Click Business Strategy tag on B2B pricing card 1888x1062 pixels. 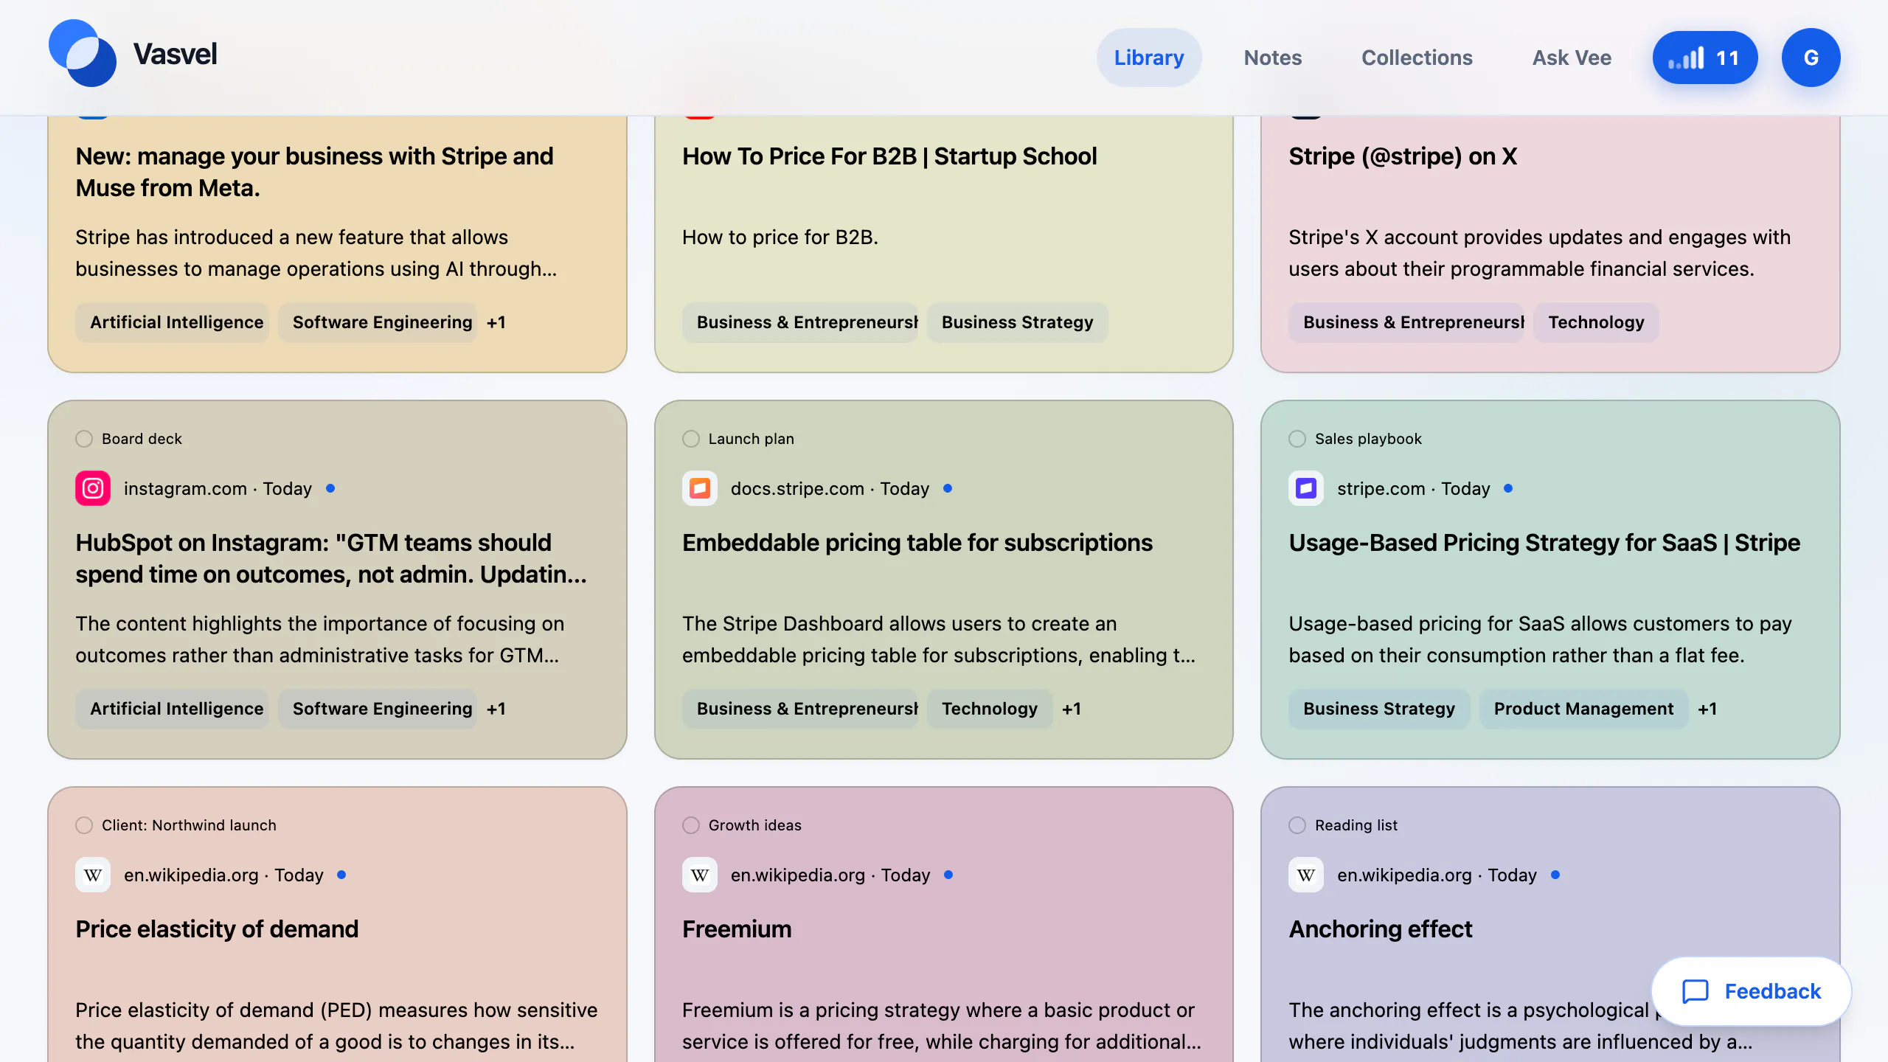click(1017, 322)
